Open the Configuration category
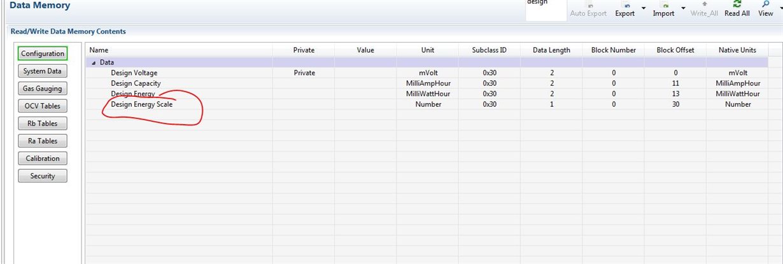 [43, 53]
